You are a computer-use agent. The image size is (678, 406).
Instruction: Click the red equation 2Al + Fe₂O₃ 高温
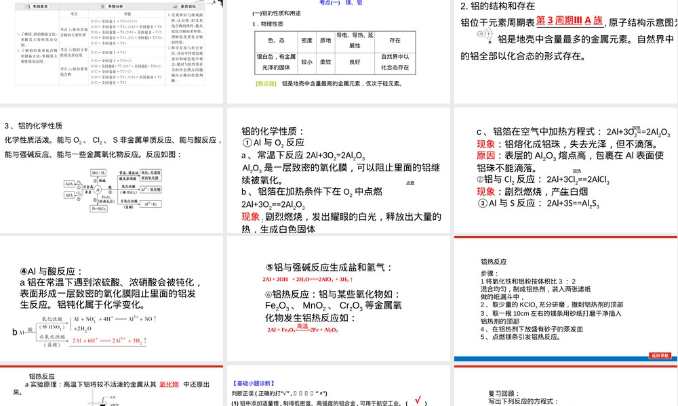(302, 330)
